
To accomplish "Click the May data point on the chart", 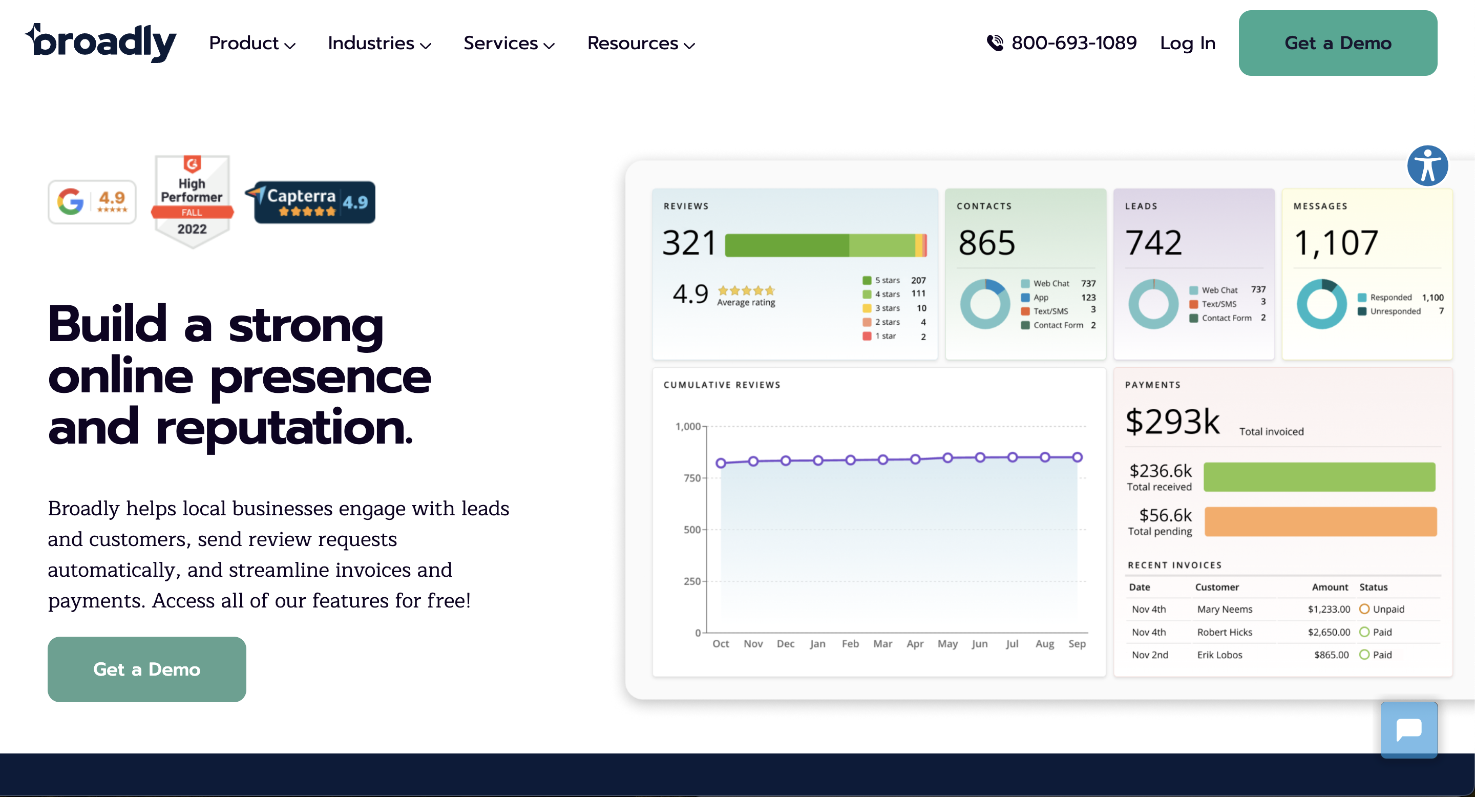I will [x=947, y=457].
